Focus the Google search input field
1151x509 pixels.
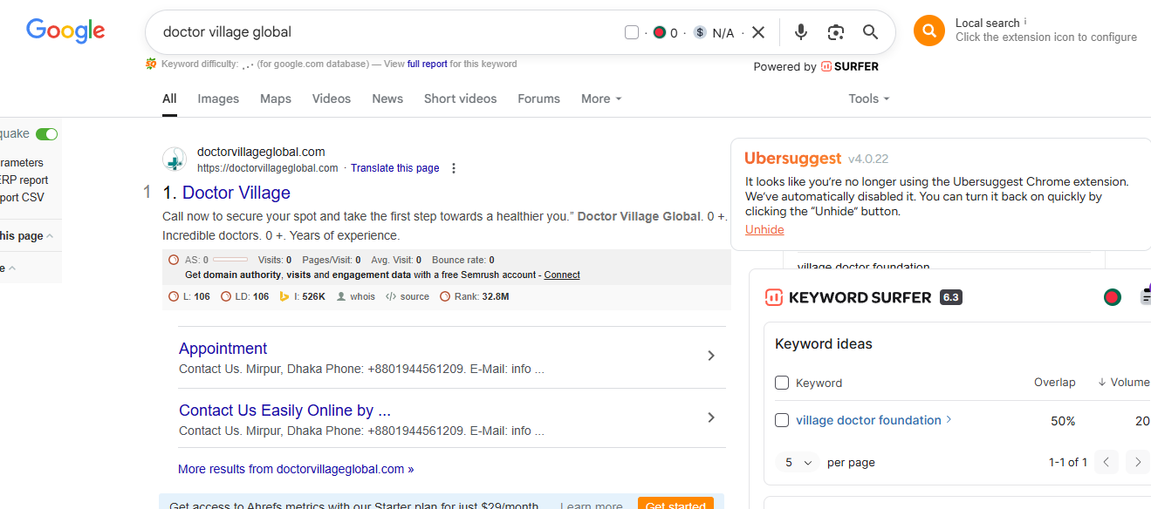tap(388, 32)
